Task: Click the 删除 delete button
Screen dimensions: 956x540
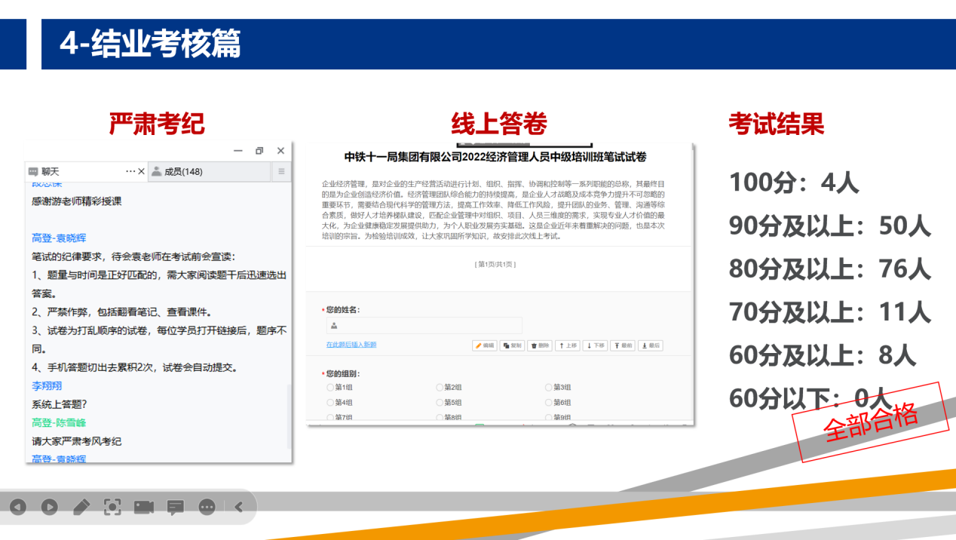Action: click(x=540, y=345)
